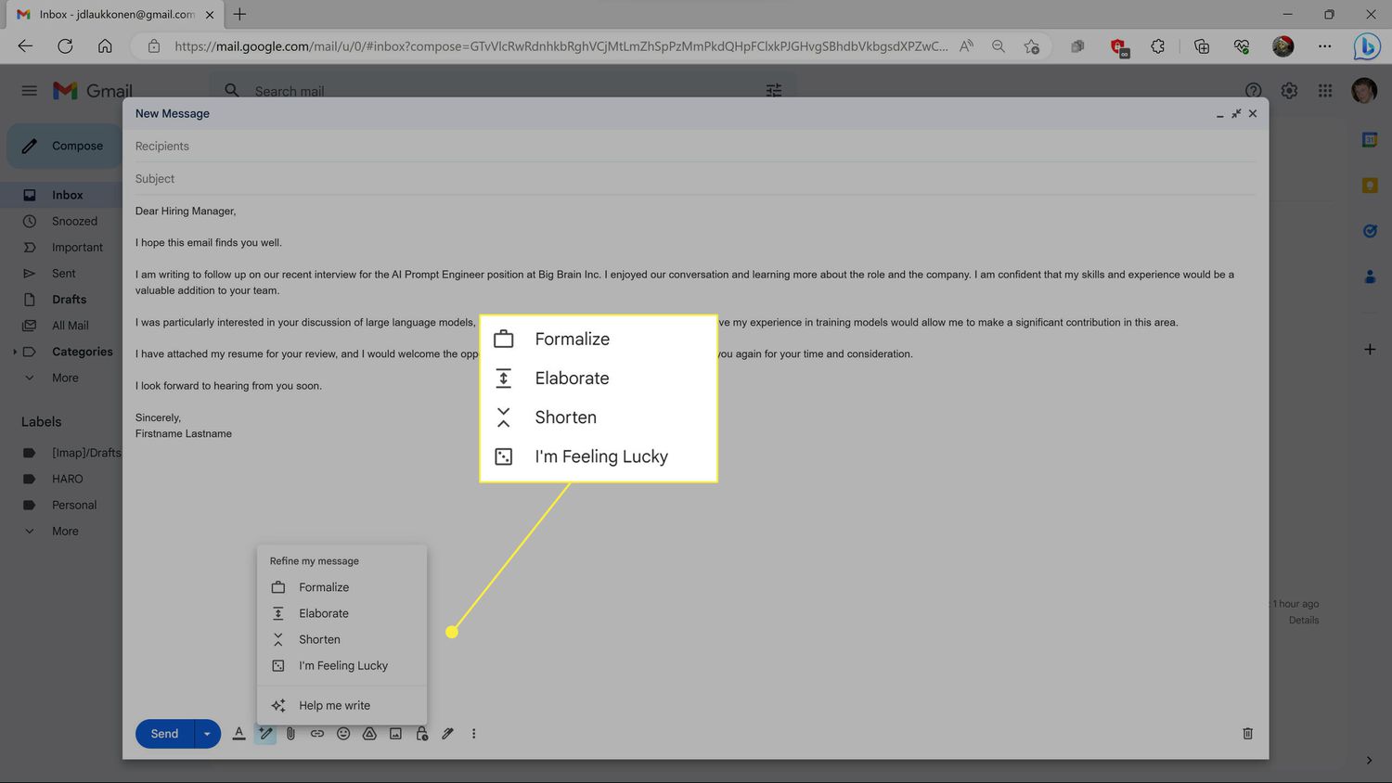Toggle confidential mode lock icon
1392x783 pixels.
point(421,734)
